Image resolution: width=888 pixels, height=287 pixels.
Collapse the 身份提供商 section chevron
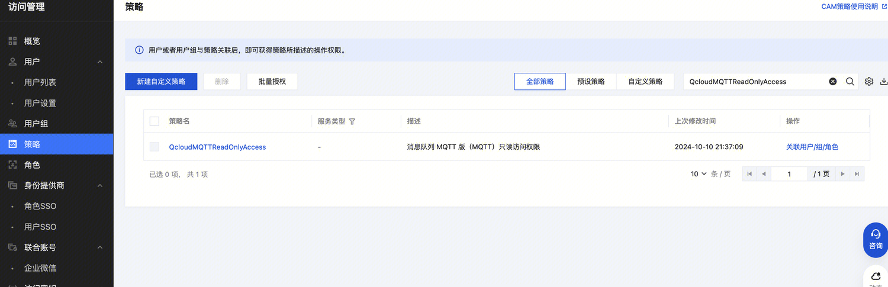pyautogui.click(x=100, y=185)
